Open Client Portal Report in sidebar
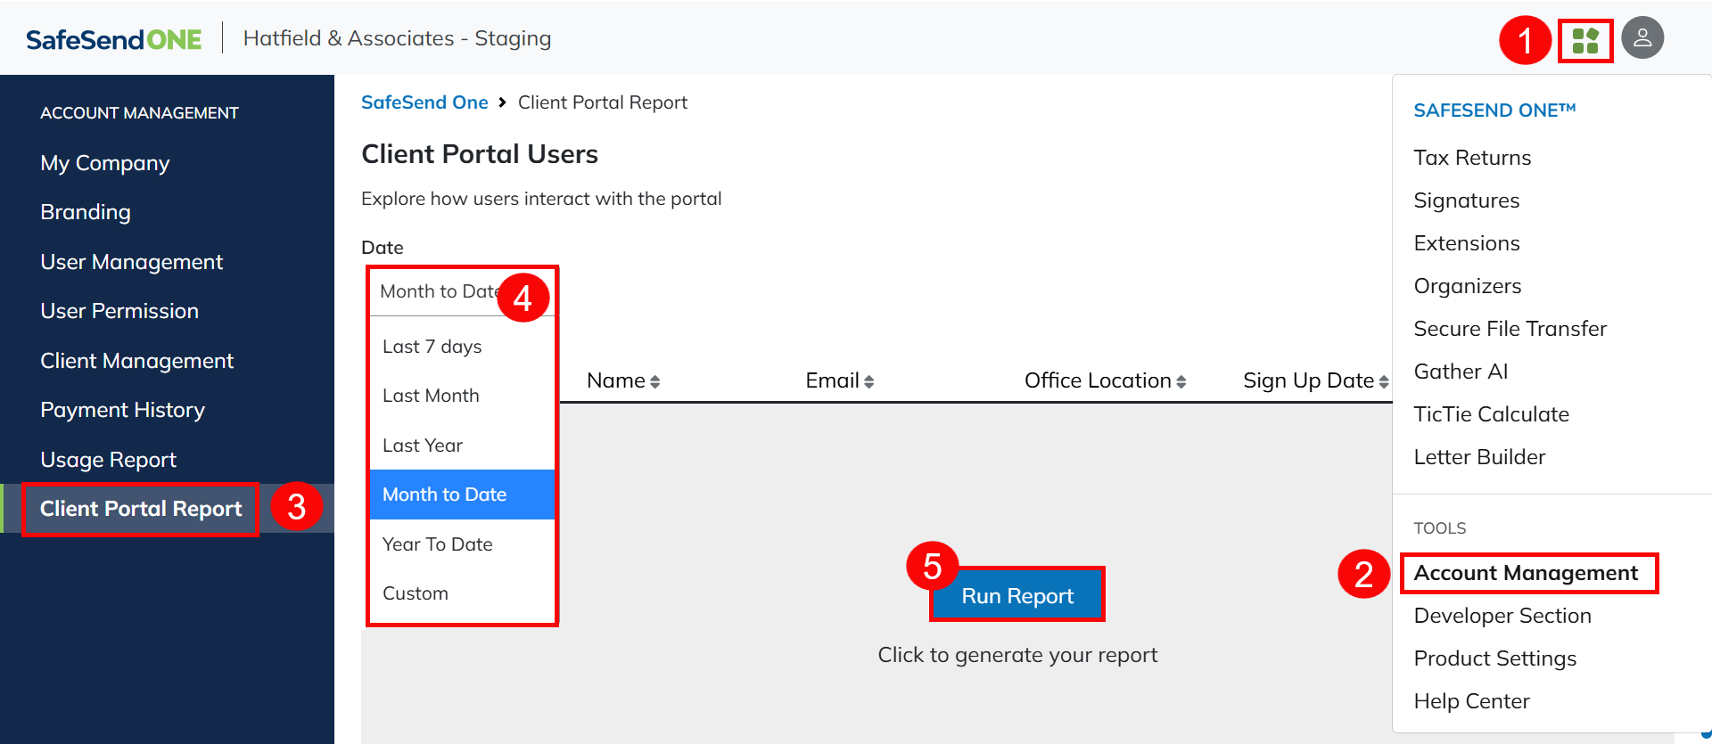 (x=141, y=509)
